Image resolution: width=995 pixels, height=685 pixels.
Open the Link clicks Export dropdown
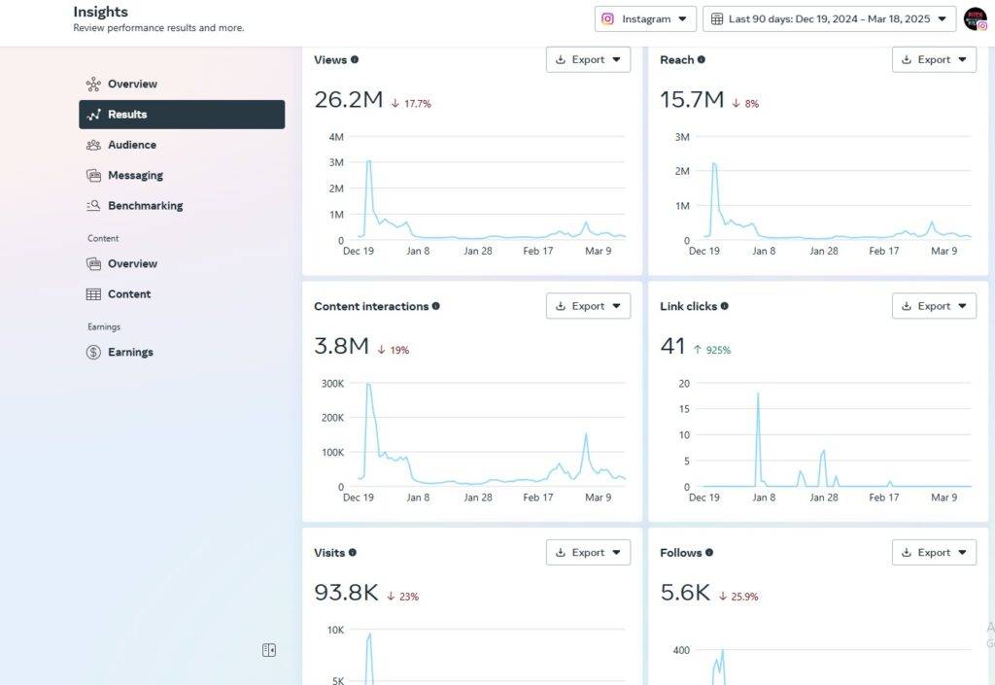pyautogui.click(x=934, y=306)
